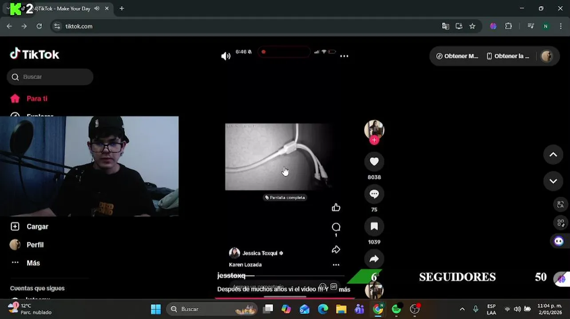Click the QR scan floating icon at right

pyautogui.click(x=560, y=222)
